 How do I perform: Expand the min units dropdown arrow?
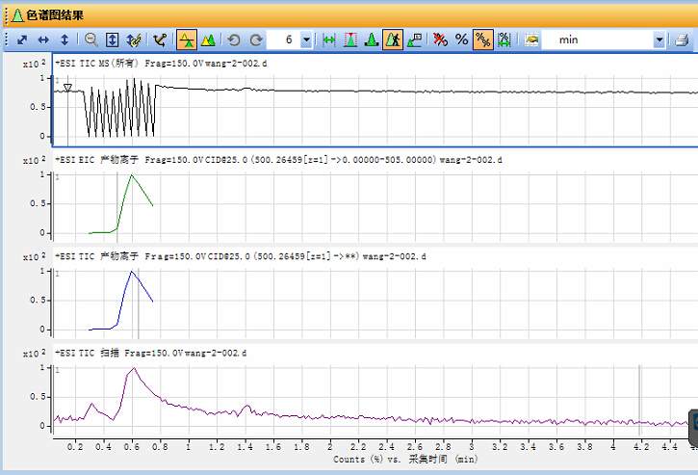click(659, 40)
